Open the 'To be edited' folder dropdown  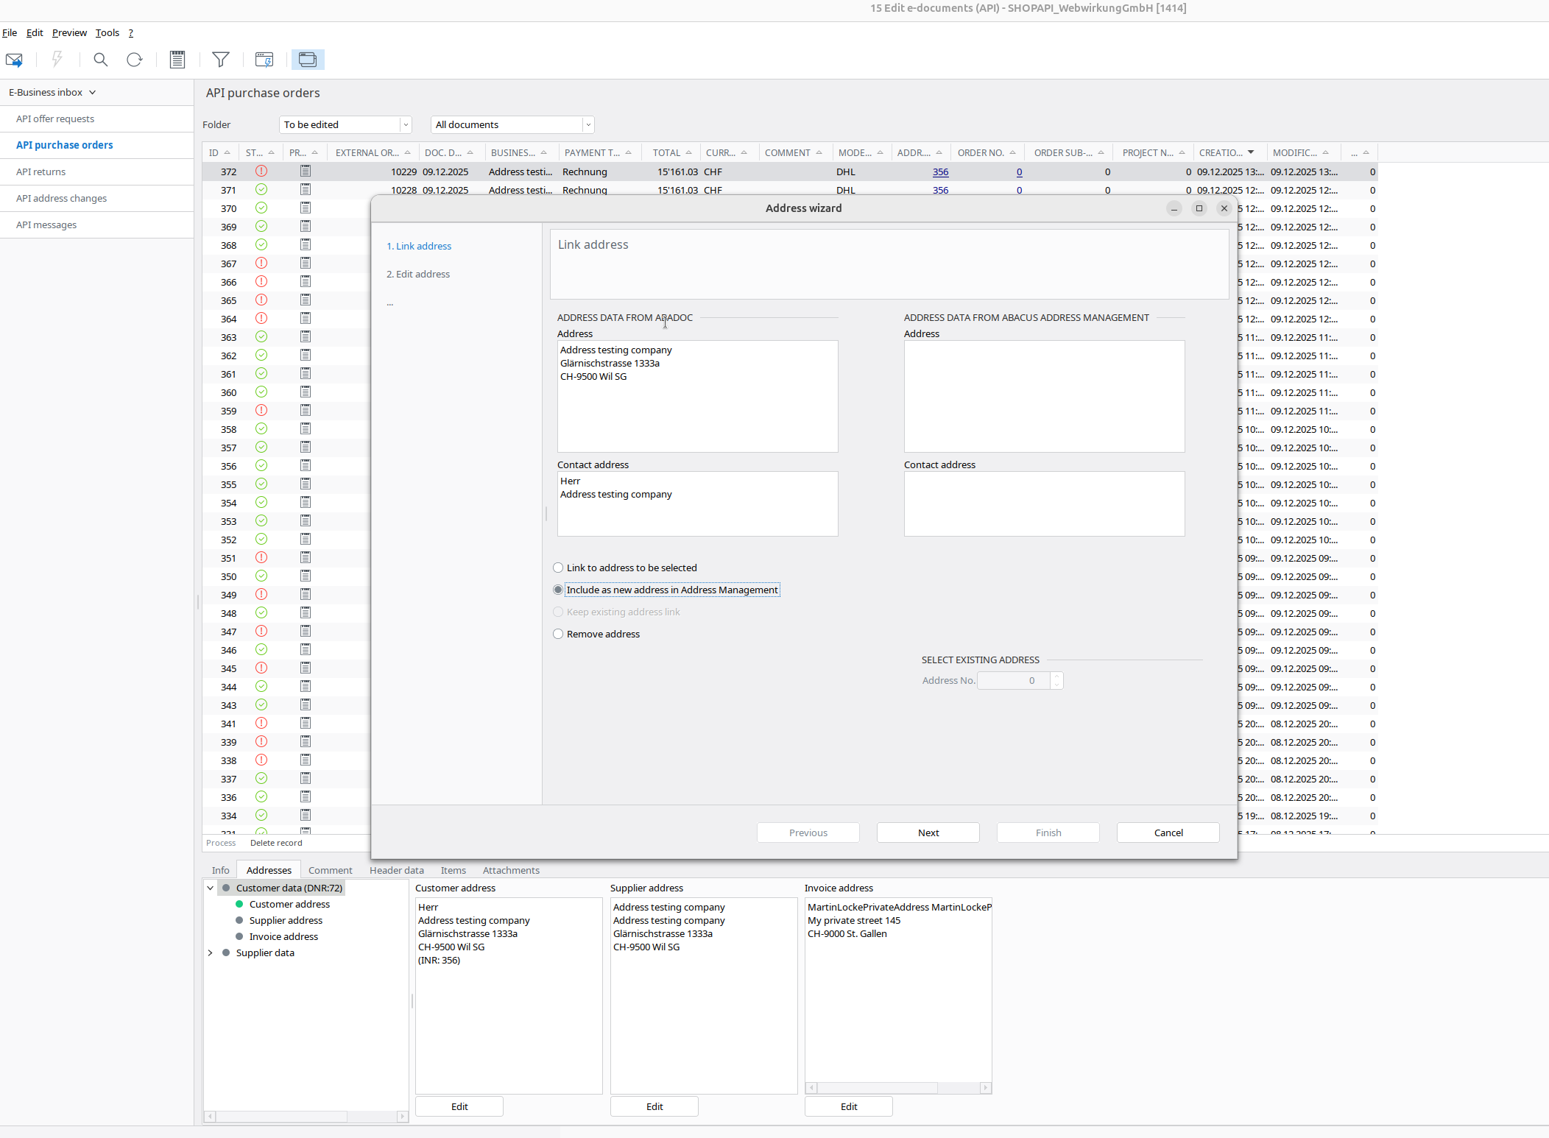pyautogui.click(x=406, y=125)
